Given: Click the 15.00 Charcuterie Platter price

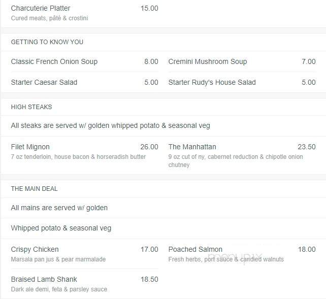Looking at the screenshot, I should (149, 8).
